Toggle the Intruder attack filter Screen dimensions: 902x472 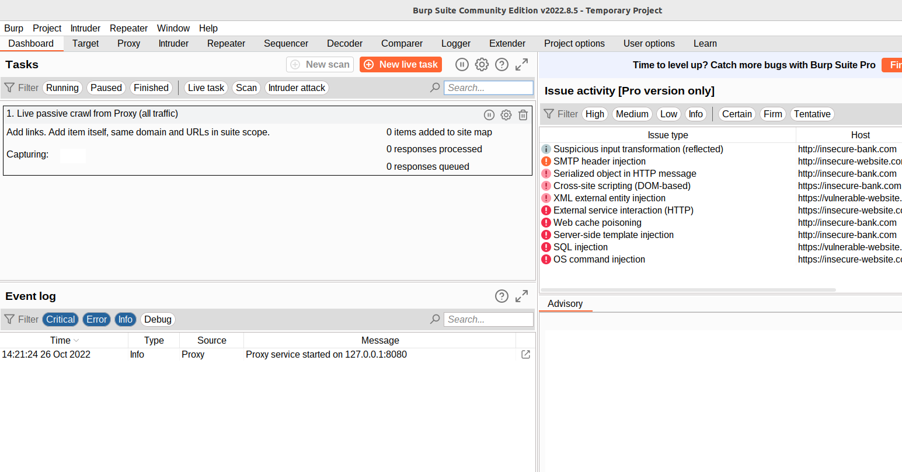coord(297,88)
